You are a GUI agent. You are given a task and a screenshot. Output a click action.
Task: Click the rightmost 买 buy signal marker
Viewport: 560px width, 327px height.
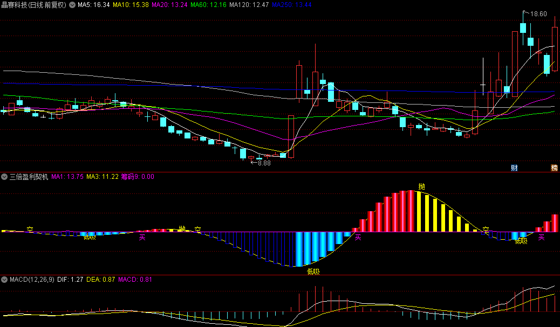point(542,238)
